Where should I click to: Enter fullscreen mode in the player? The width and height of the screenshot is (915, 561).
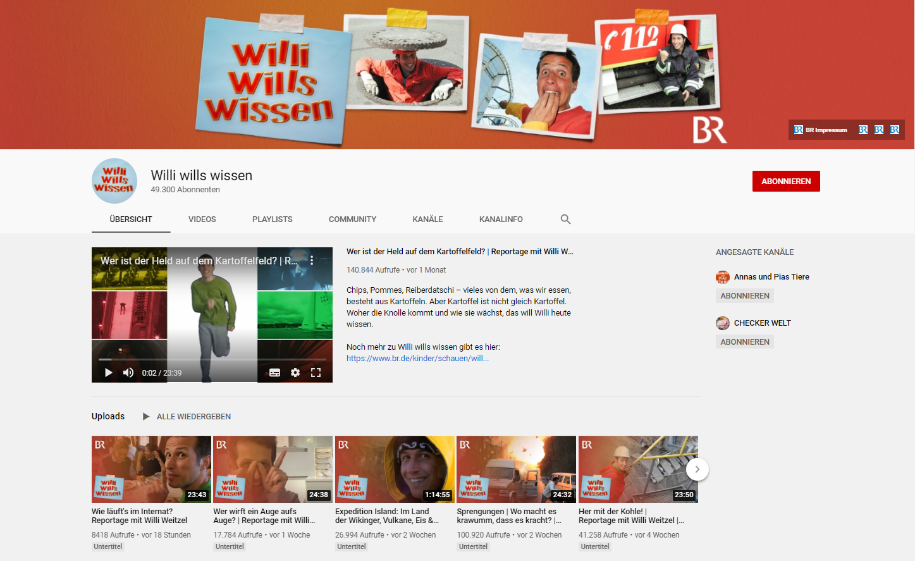pyautogui.click(x=316, y=373)
